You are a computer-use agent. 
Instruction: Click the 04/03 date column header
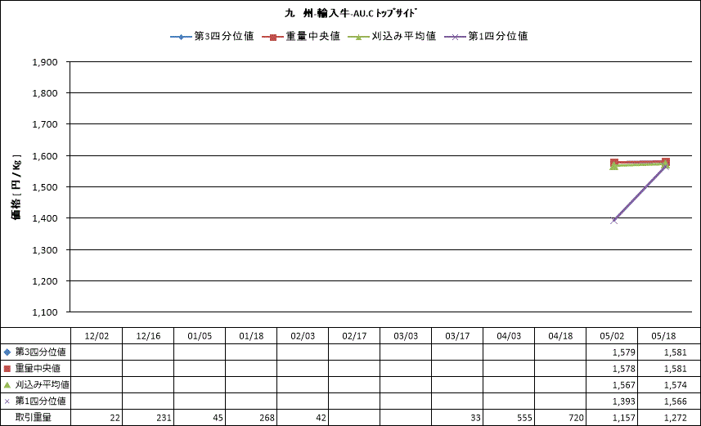(509, 336)
